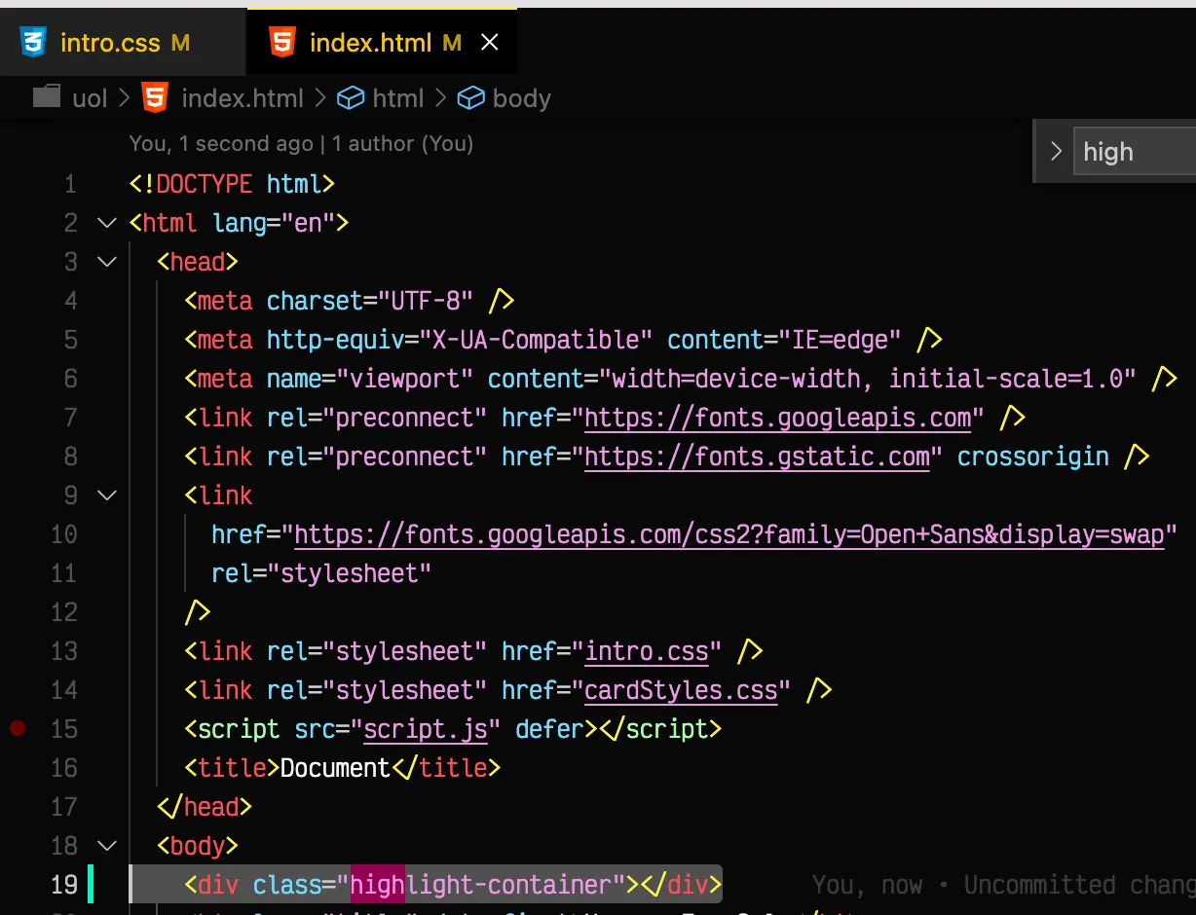Collapse the multi-line link tag at line 9

(x=107, y=495)
